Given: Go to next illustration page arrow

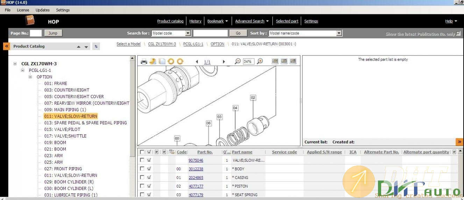Looking at the screenshot, I should click(224, 62).
